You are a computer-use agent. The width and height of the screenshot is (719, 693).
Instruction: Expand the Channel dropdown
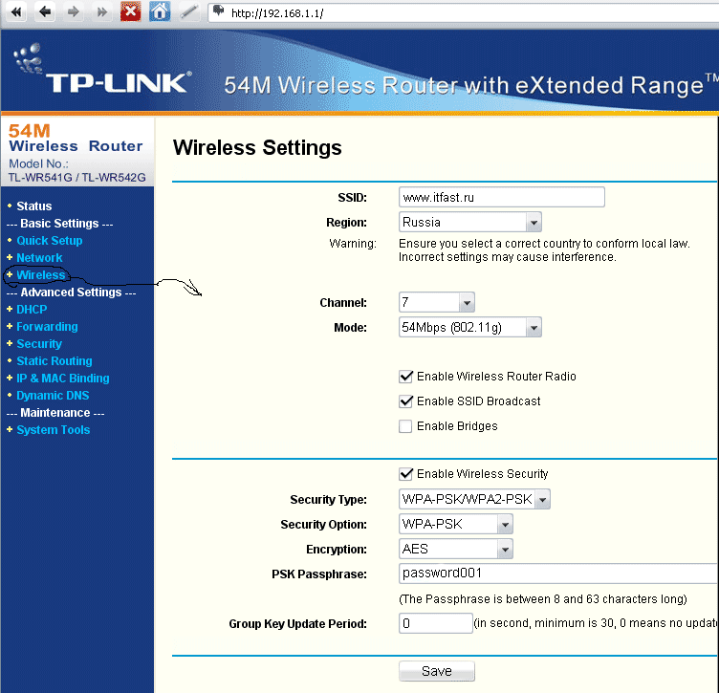[437, 303]
